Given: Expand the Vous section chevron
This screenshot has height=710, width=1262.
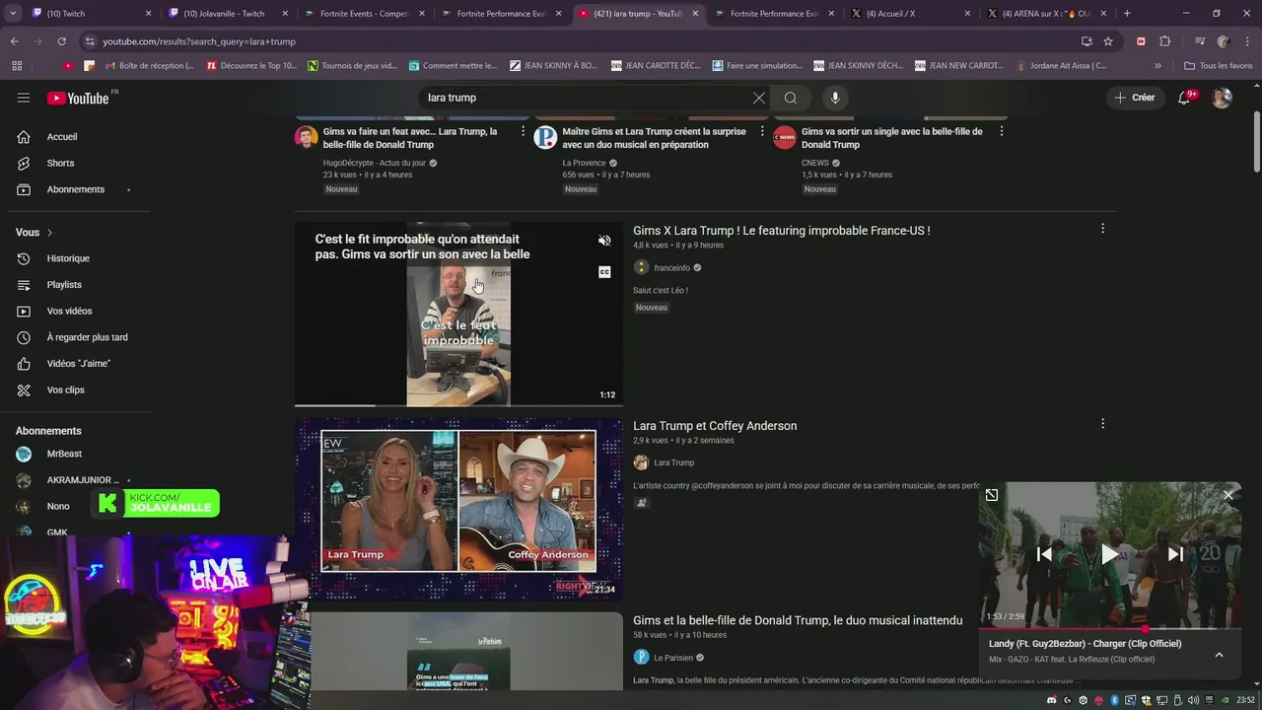Looking at the screenshot, I should (49, 233).
